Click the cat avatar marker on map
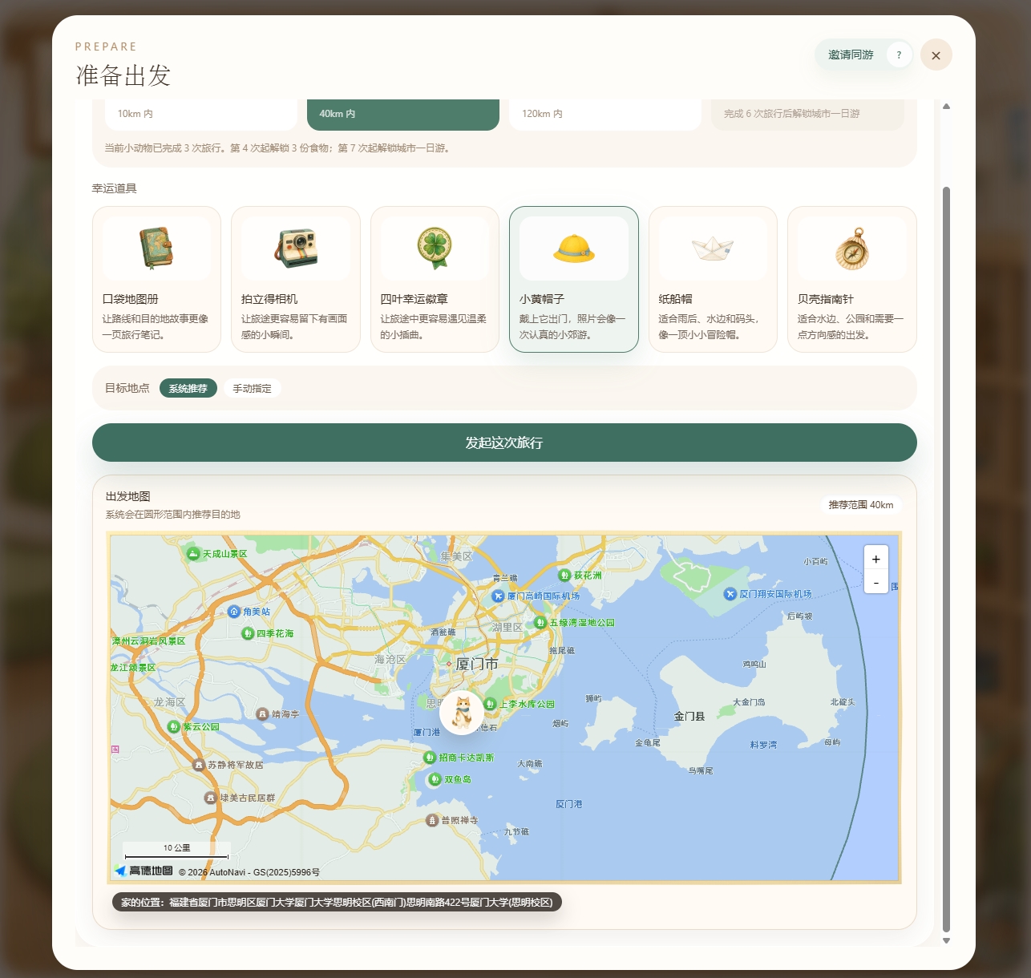The height and width of the screenshot is (978, 1031). coord(462,712)
